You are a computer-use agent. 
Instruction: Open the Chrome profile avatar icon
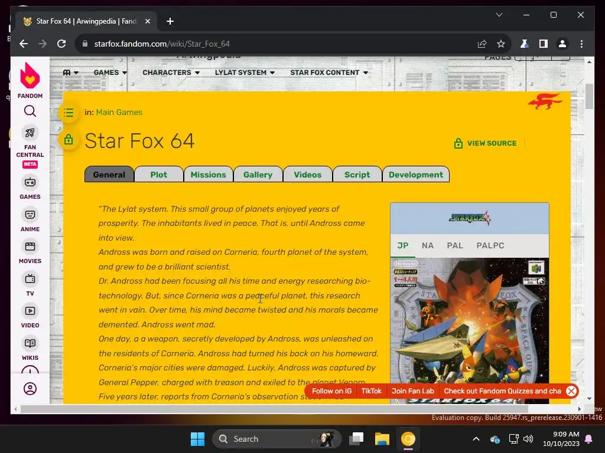point(562,44)
